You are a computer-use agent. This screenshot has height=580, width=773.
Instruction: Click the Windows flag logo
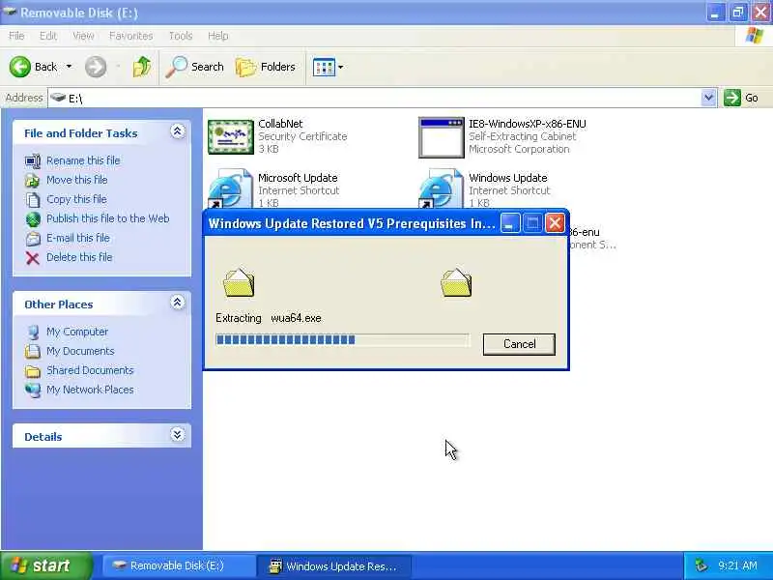754,36
